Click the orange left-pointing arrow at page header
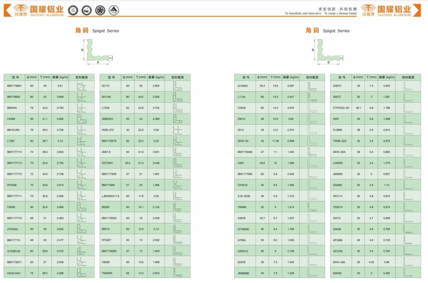 [7, 10]
